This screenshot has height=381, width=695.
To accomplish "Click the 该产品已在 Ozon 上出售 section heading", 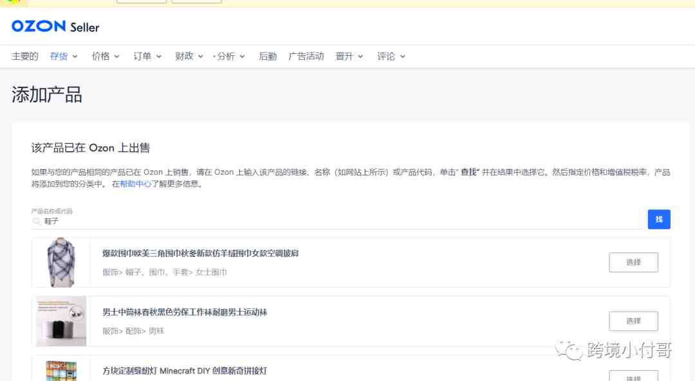I will pyautogui.click(x=91, y=148).
